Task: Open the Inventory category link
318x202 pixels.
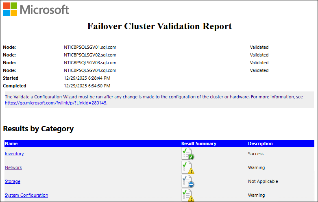Action: click(14, 154)
